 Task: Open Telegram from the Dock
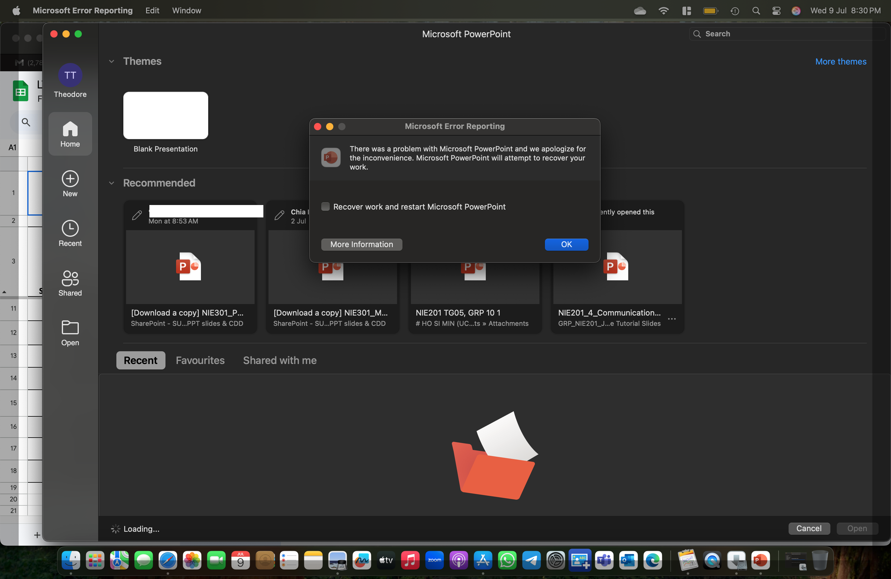(531, 560)
